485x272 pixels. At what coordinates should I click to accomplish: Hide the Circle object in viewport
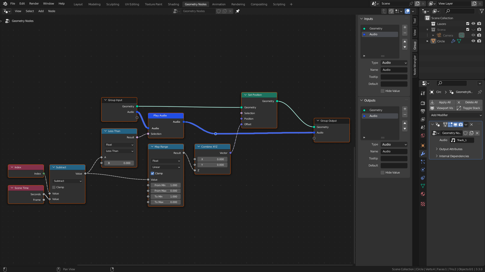473,41
